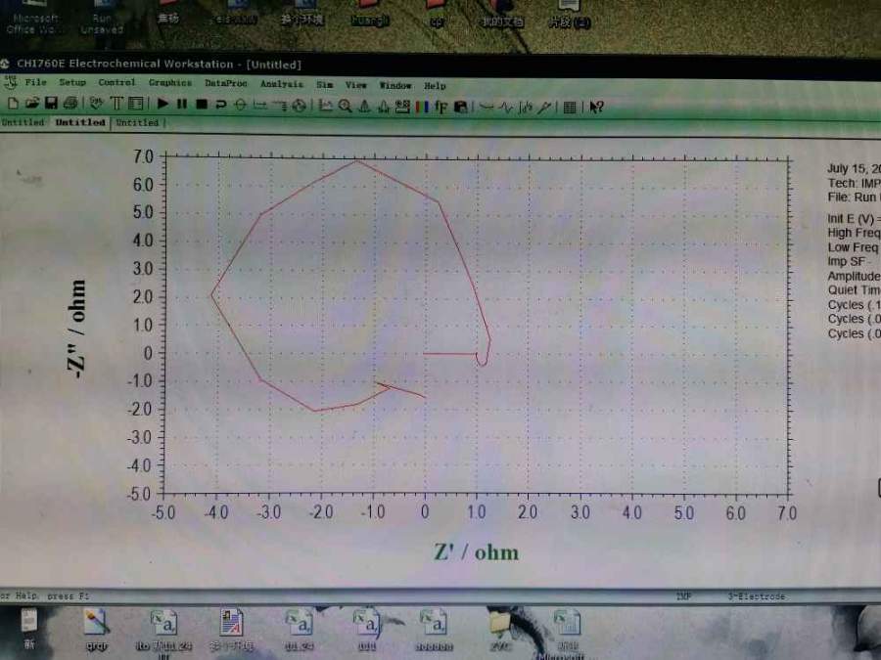This screenshot has width=881, height=660.
Task: Click the Open file folder icon
Action: [x=32, y=104]
